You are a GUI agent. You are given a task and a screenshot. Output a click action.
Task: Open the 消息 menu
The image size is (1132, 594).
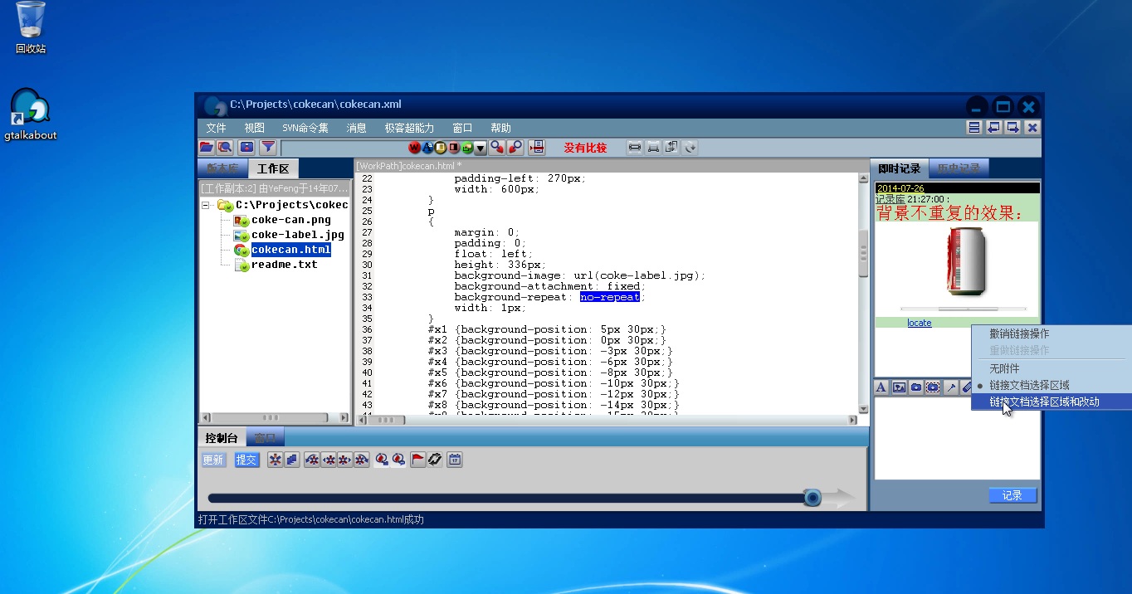pyautogui.click(x=357, y=128)
